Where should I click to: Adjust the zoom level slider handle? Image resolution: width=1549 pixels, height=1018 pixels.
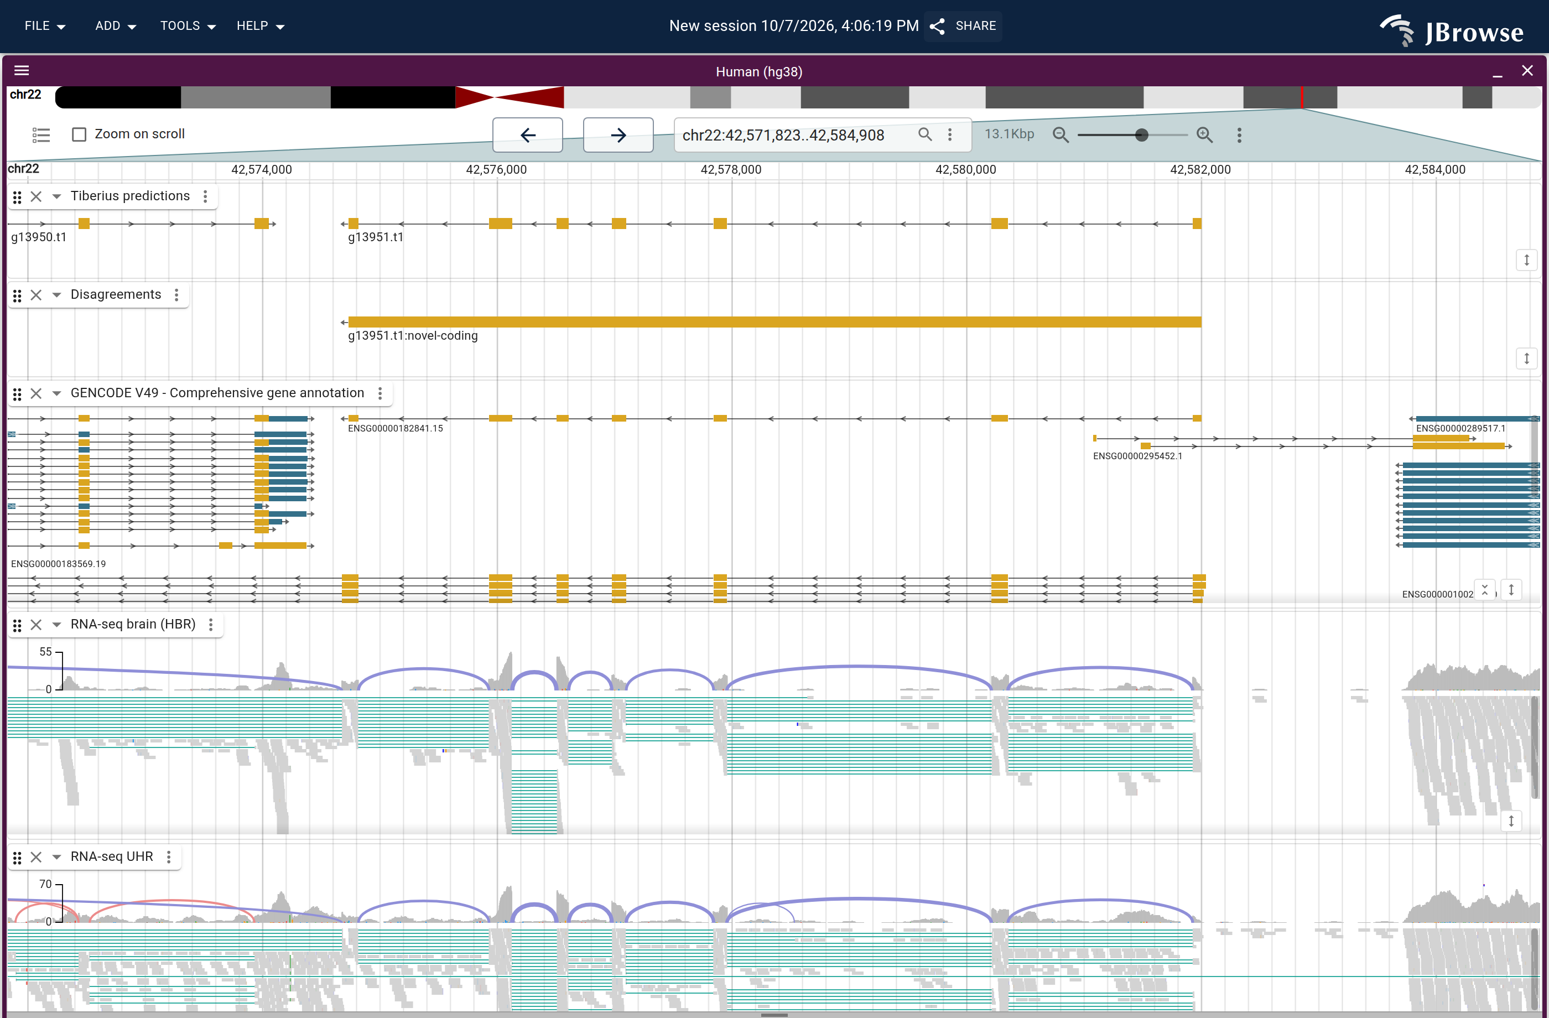tap(1142, 135)
